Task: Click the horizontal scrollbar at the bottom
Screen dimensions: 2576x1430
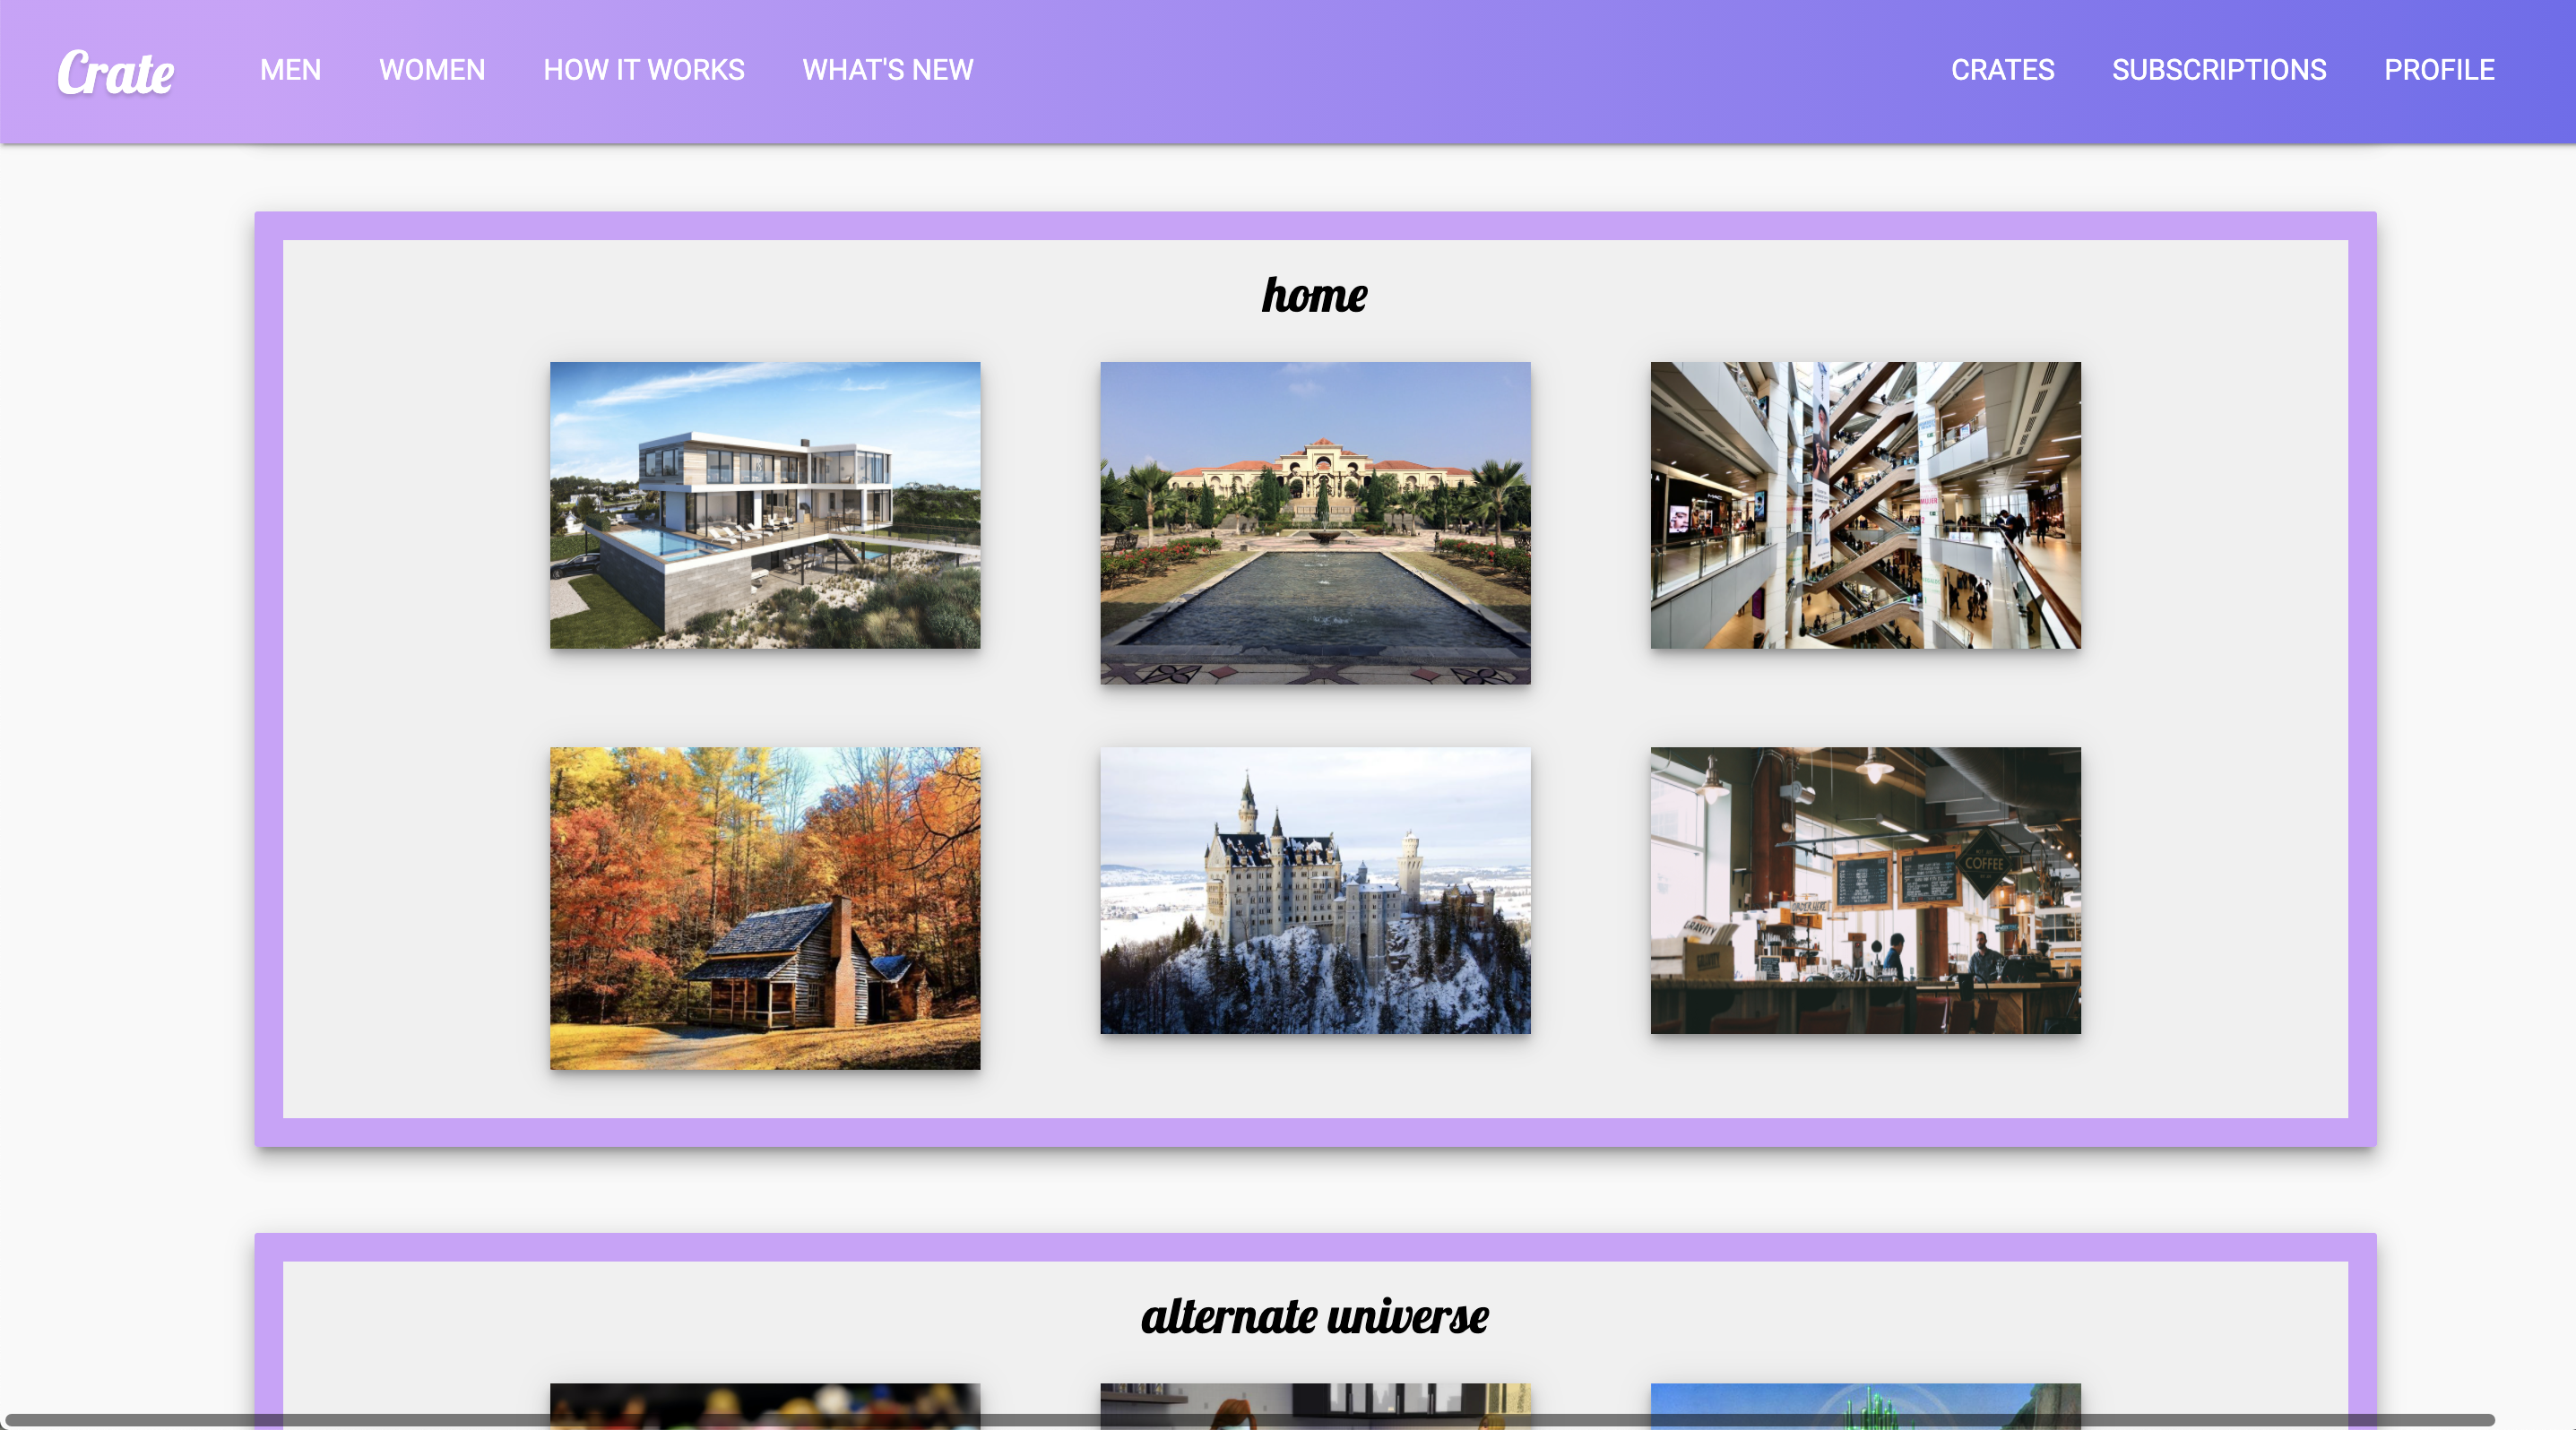Action: 1250,1420
